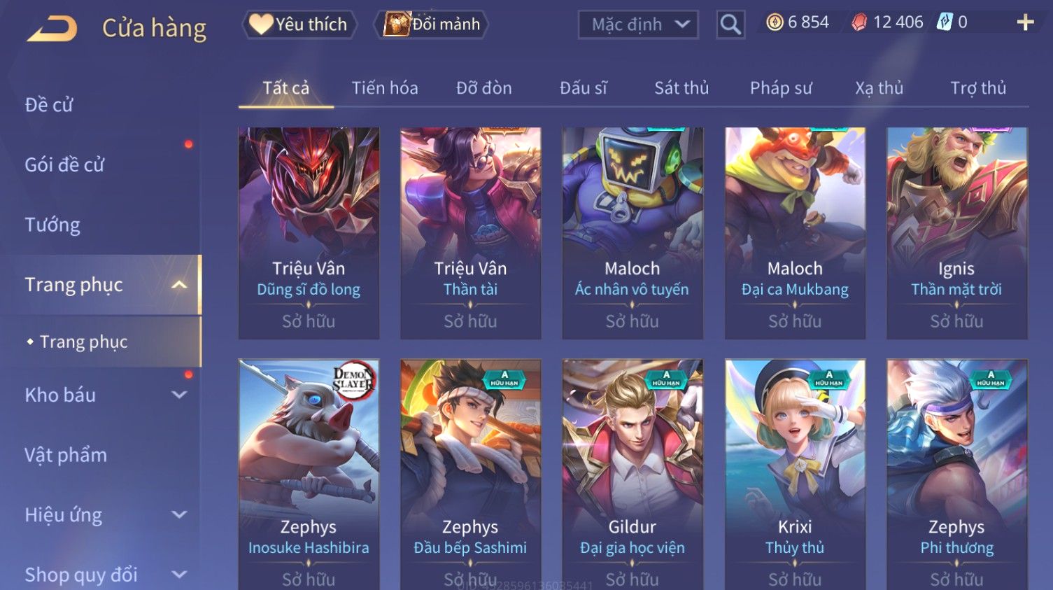Open search with the magnifier icon

point(730,24)
